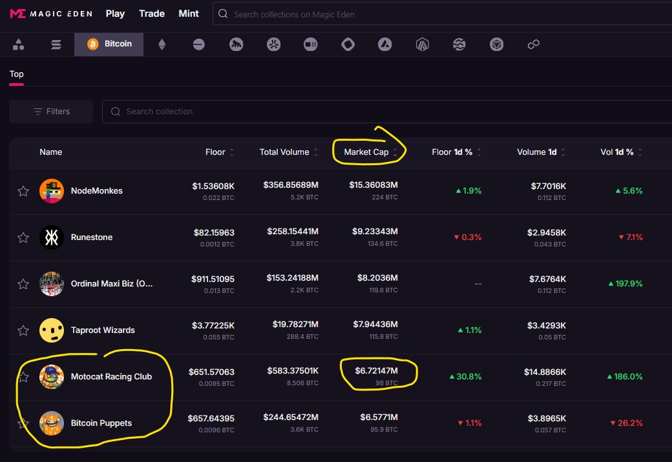This screenshot has height=462, width=672.
Task: Select the Bitcoin chain tab
Action: [109, 44]
